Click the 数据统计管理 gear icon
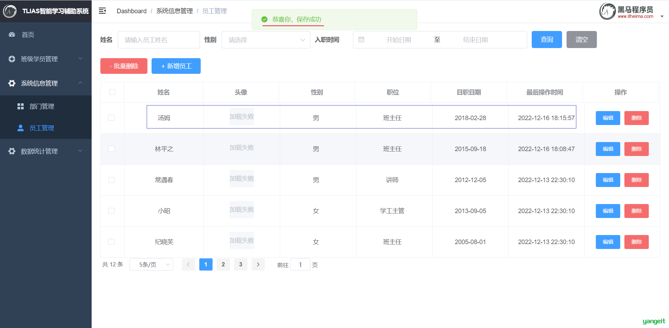The height and width of the screenshot is (328, 669). tap(12, 151)
